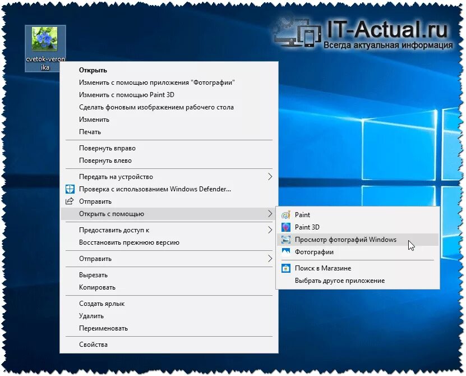Screen dimensions: 466x376
Task: Click the Store bag icon
Action: [x=286, y=268]
